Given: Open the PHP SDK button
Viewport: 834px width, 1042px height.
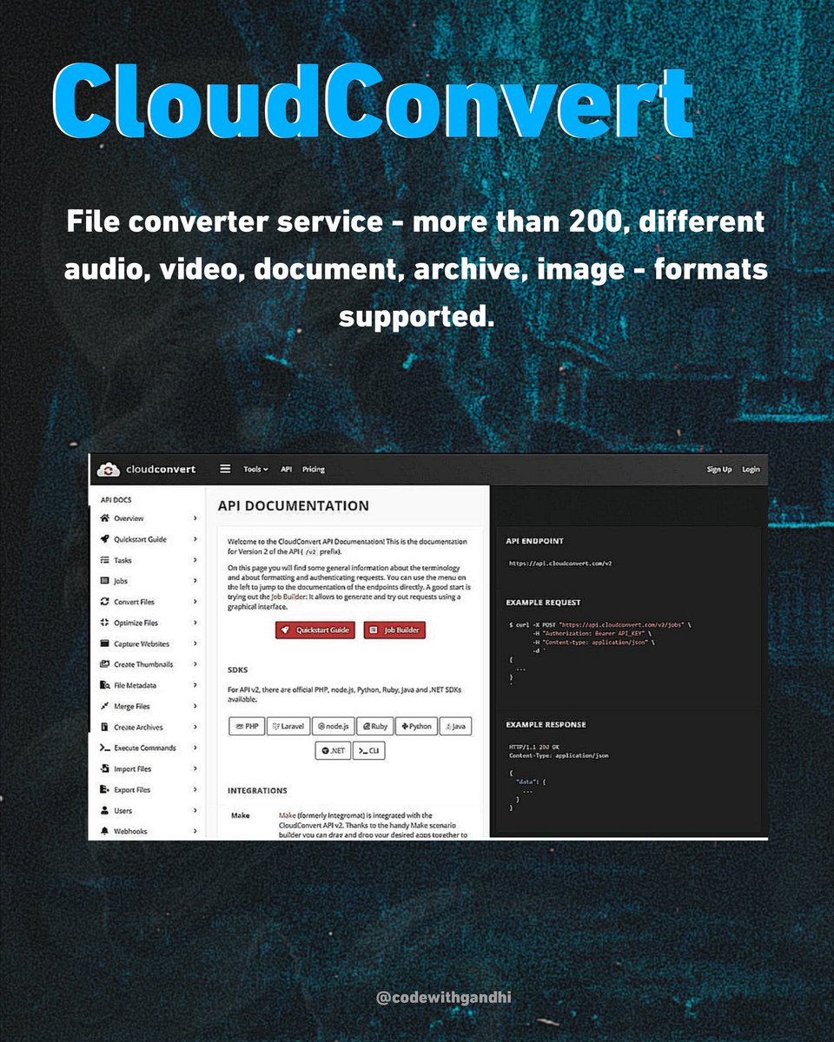Looking at the screenshot, I should click(247, 726).
